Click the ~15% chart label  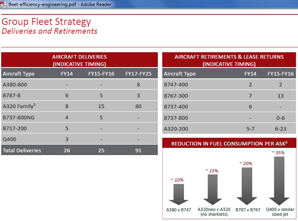point(212,171)
